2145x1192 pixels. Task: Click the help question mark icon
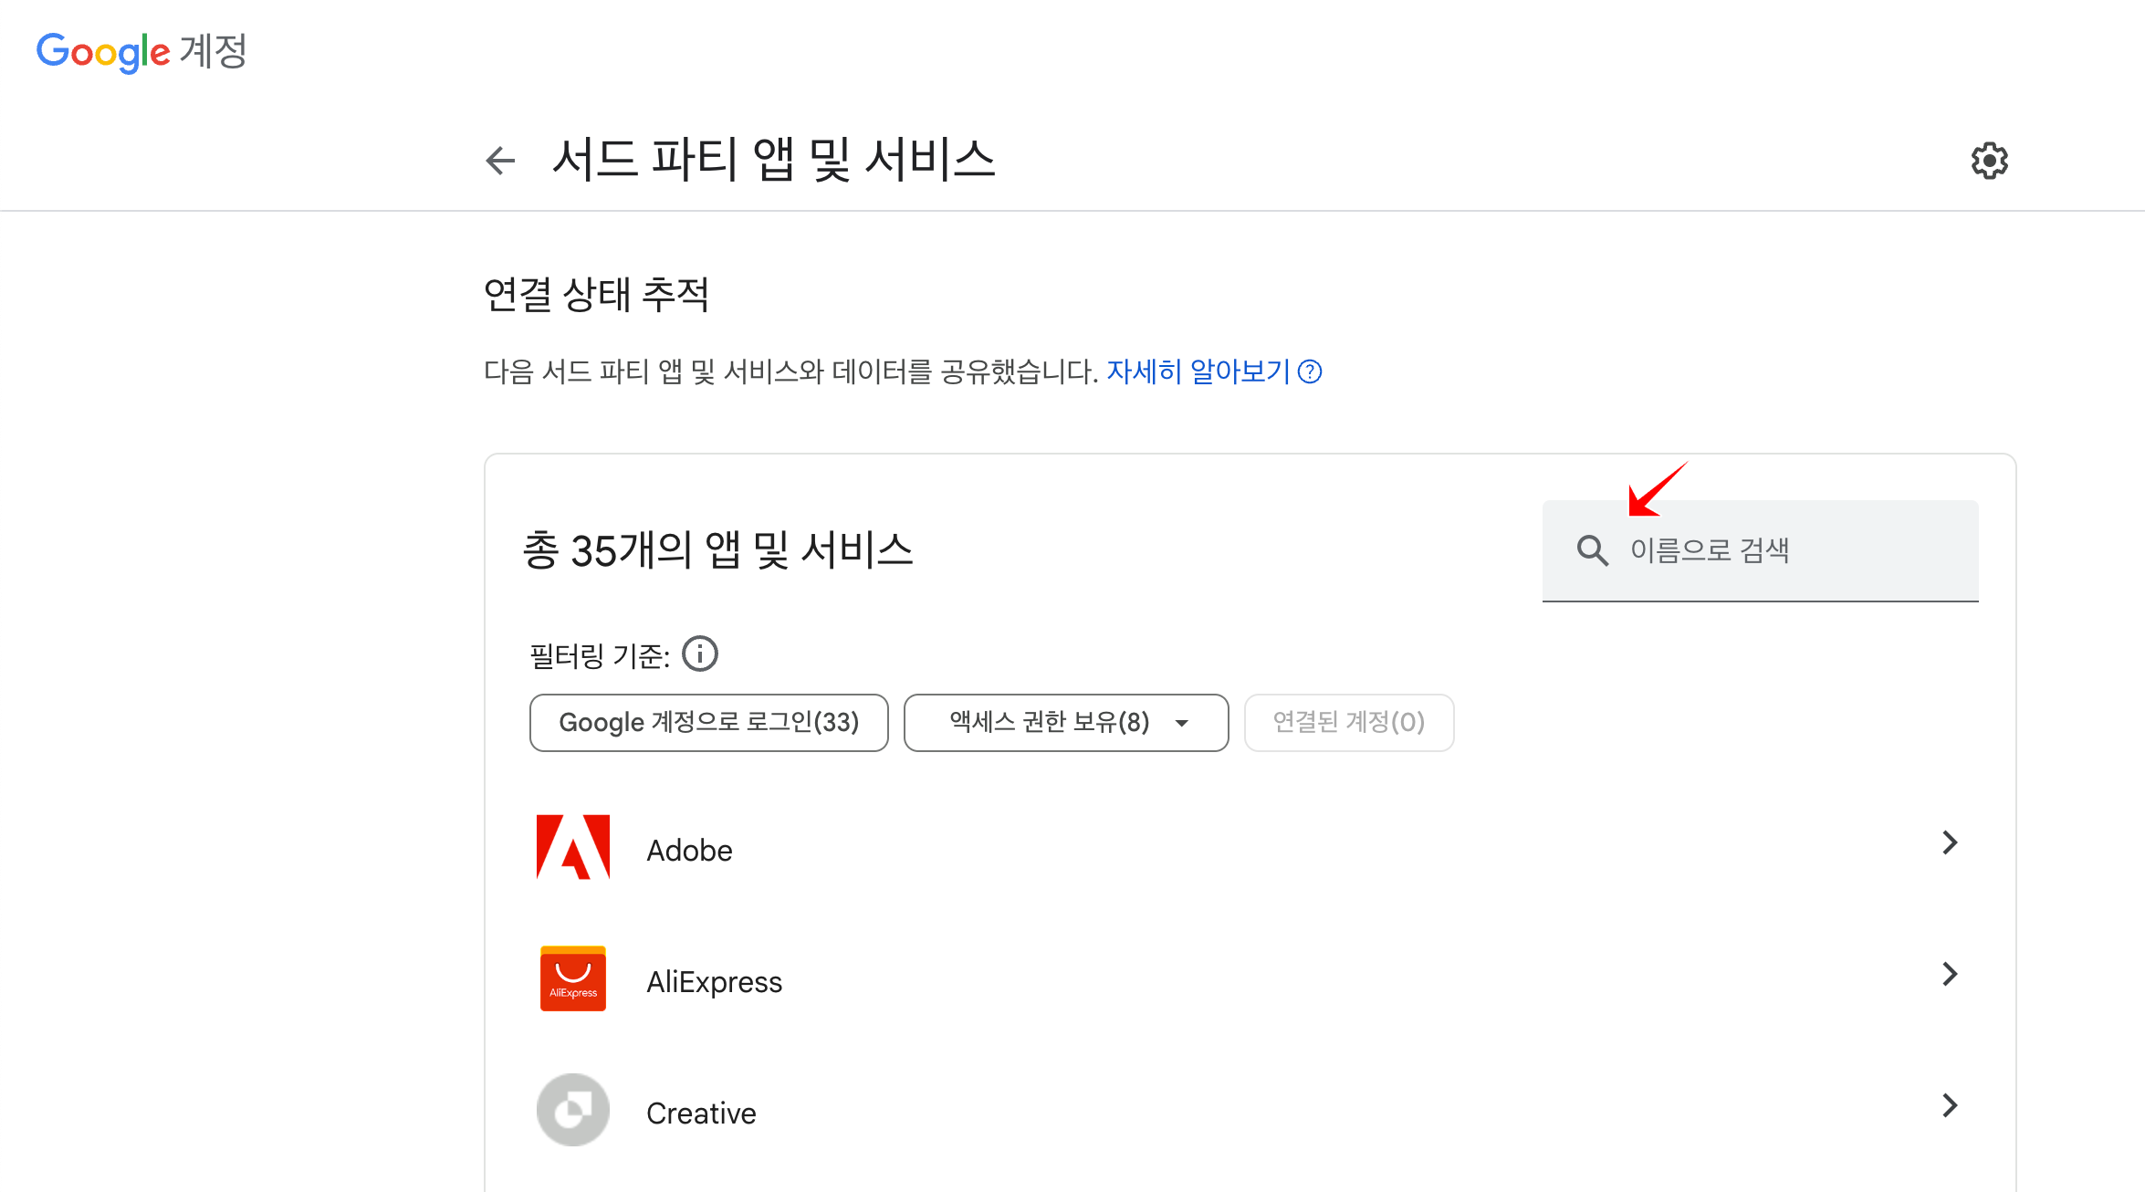[1310, 371]
